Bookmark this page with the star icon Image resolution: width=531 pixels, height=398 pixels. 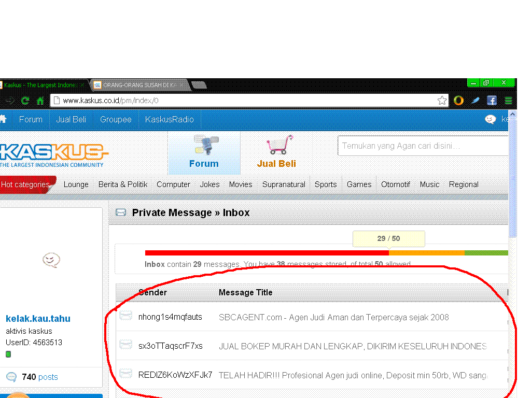[x=442, y=101]
